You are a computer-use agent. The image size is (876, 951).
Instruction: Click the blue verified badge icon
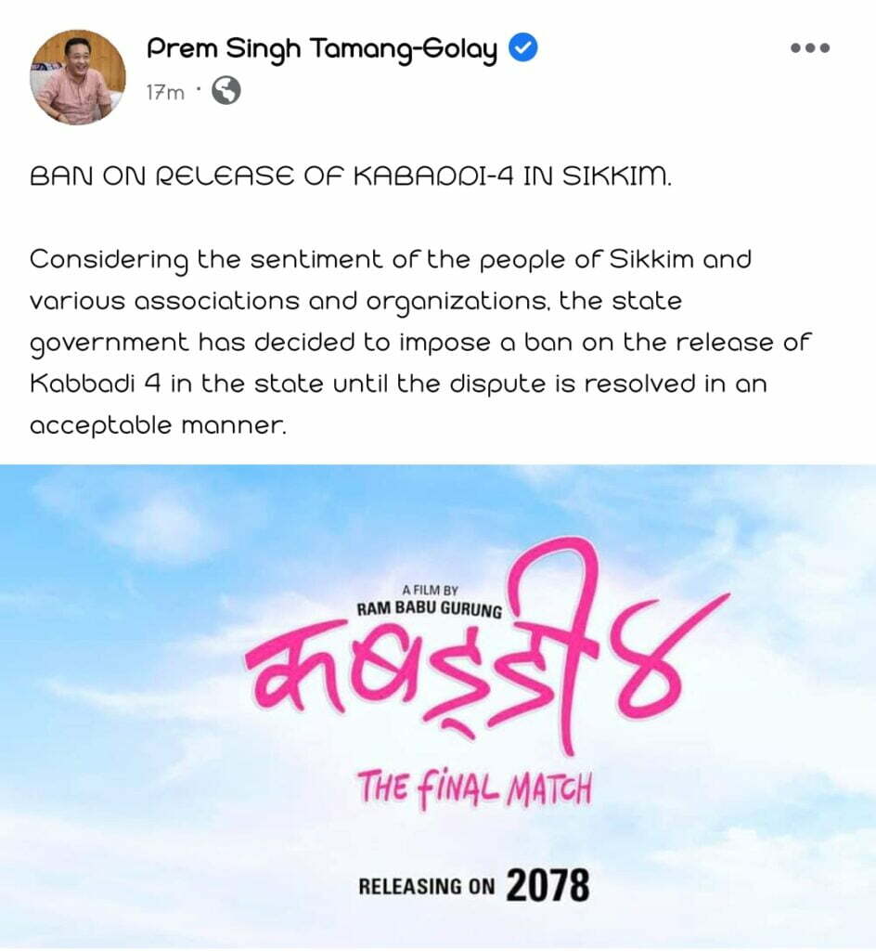(x=522, y=48)
